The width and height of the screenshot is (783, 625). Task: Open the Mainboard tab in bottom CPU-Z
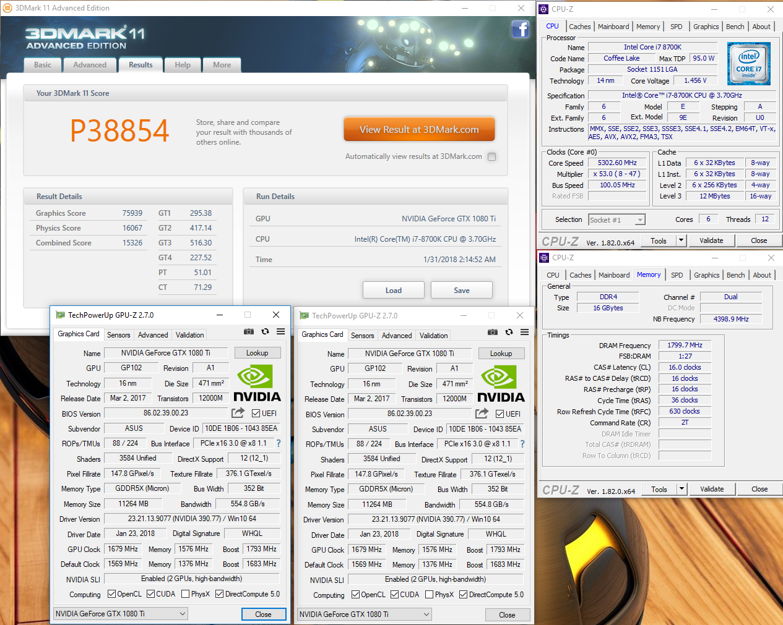click(614, 275)
